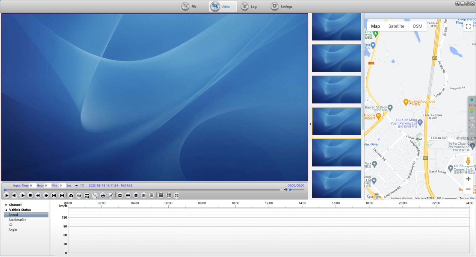
Task: Select Acceleration in Vehicle Status
Action: (18, 220)
